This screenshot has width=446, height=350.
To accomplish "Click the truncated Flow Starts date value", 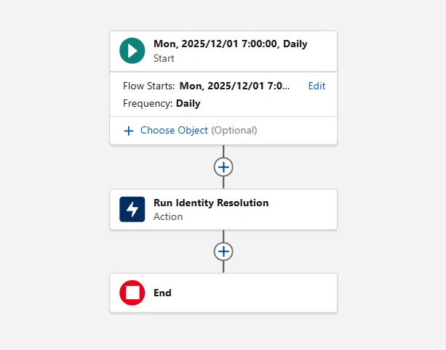I will tap(234, 86).
